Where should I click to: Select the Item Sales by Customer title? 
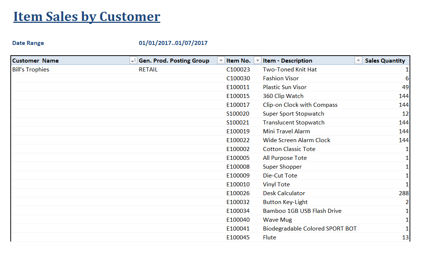pyautogui.click(x=87, y=17)
